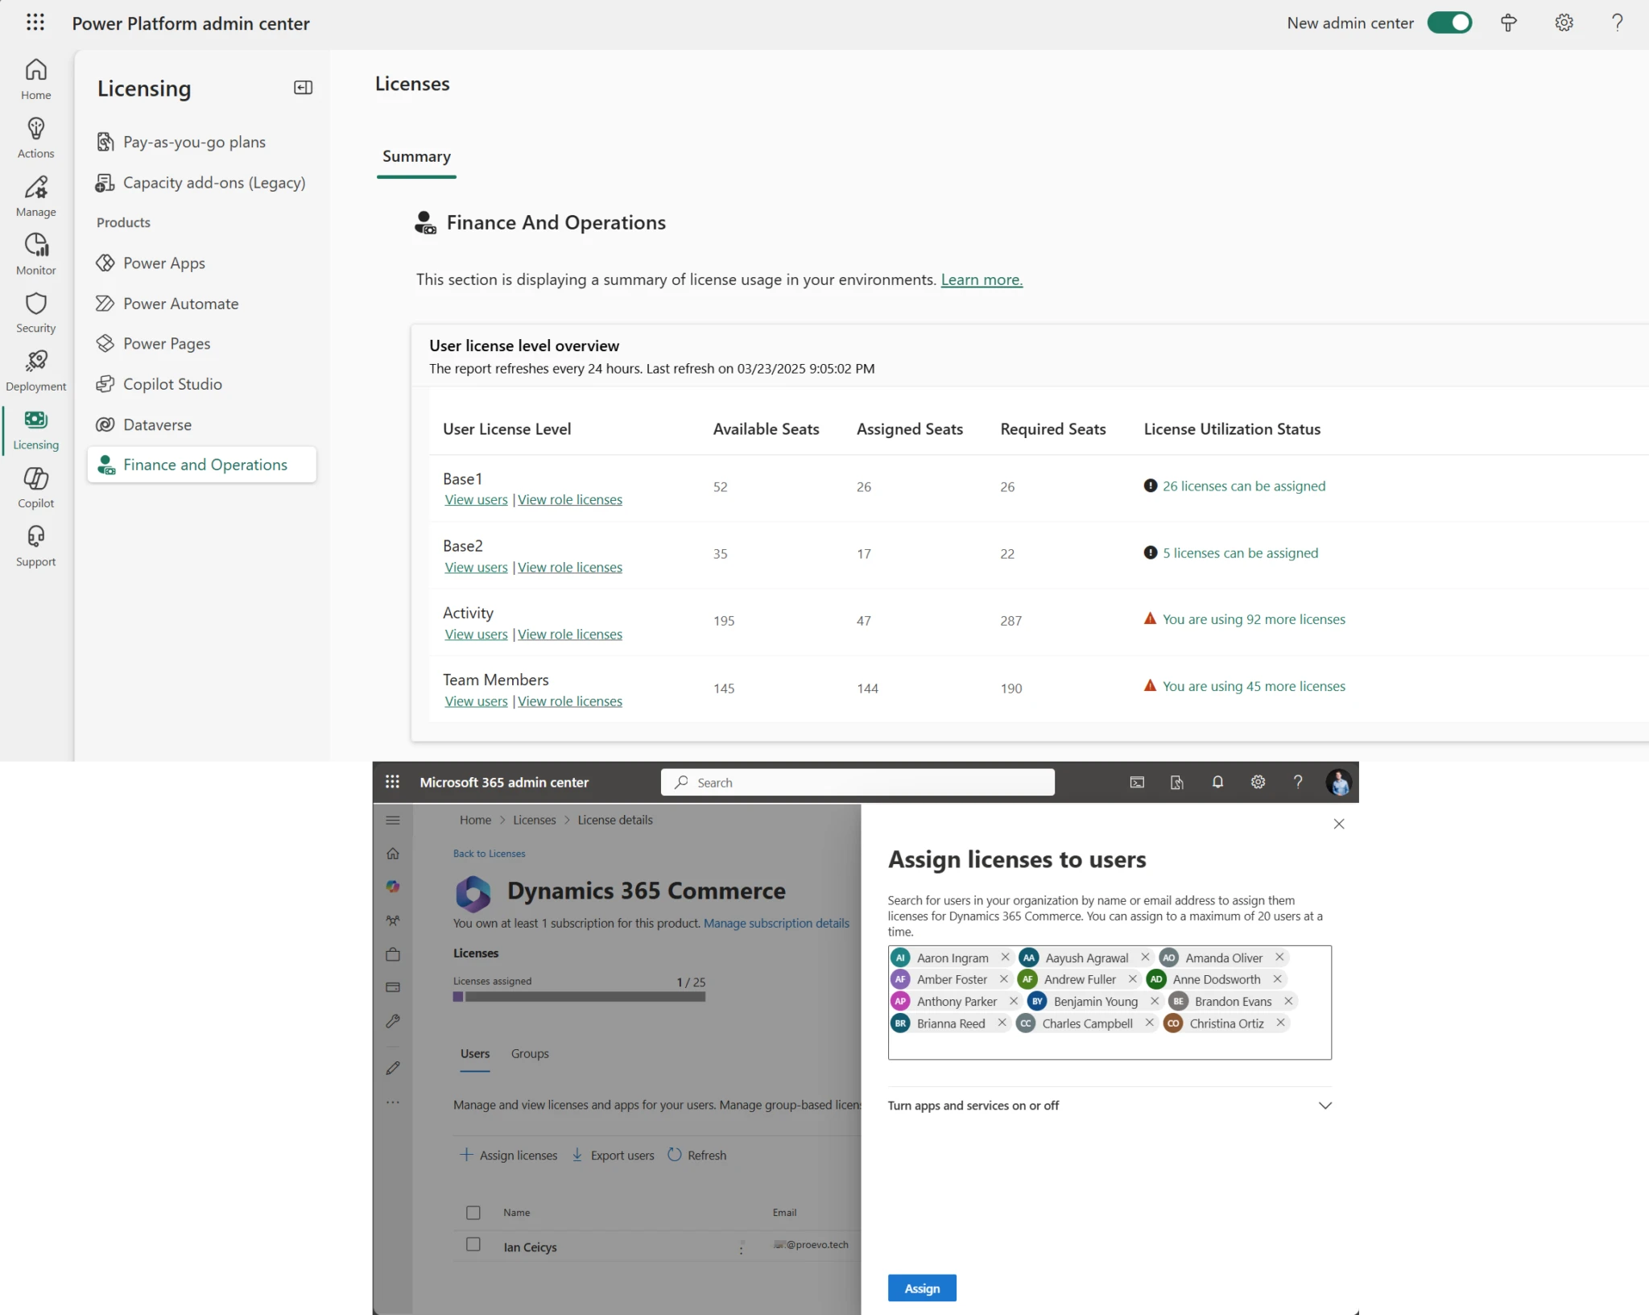This screenshot has height=1315, width=1649.
Task: Open Microsoft 365 help question mark
Action: pyautogui.click(x=1298, y=782)
